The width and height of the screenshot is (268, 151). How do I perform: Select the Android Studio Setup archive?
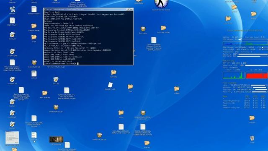[x=143, y=115]
